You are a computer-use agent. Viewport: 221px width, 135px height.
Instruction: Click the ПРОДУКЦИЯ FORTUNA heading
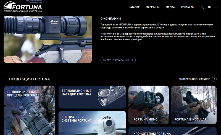30,79
